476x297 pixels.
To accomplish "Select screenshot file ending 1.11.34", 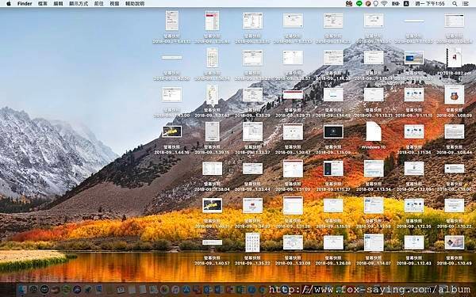I will point(414,131).
